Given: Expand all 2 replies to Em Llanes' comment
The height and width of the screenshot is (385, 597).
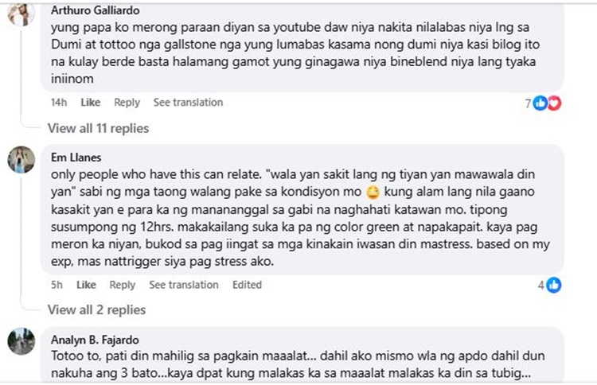Looking at the screenshot, I should [x=96, y=309].
